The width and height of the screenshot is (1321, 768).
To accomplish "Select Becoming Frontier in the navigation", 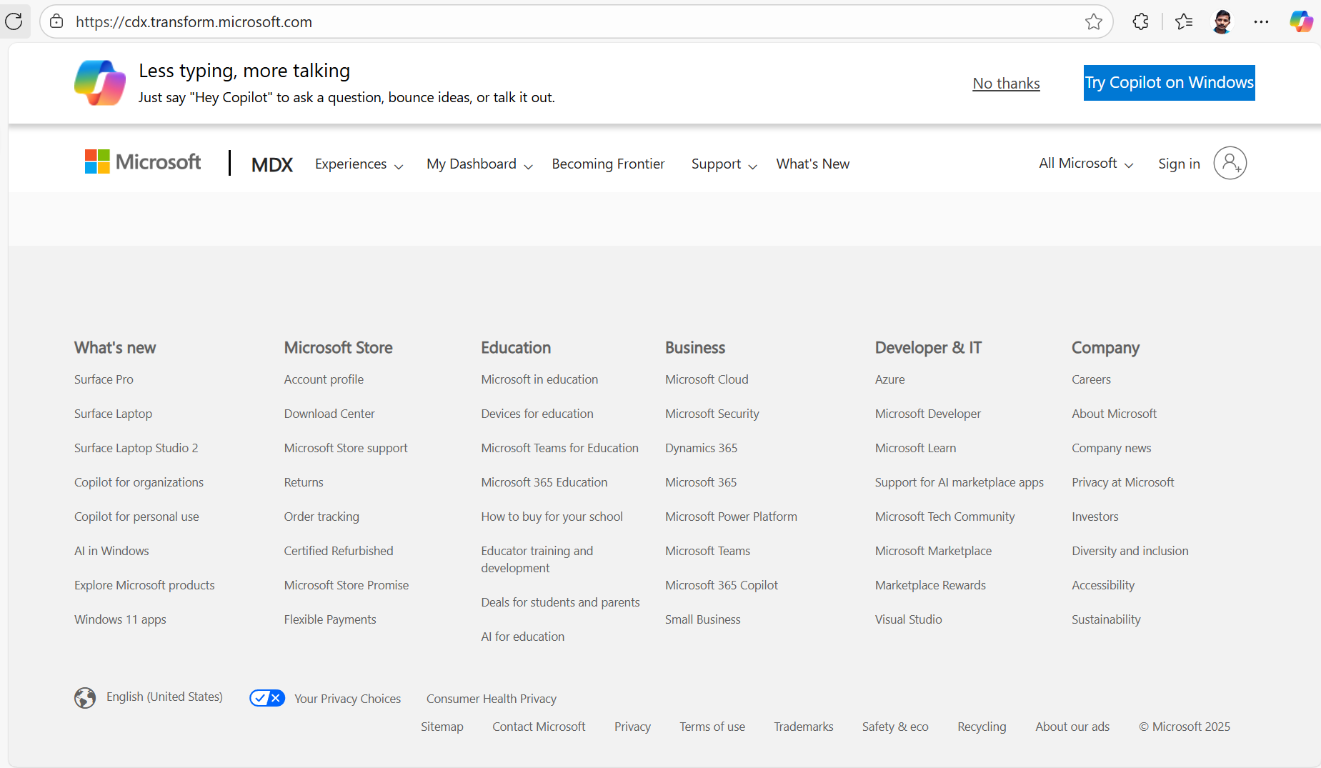I will click(608, 164).
